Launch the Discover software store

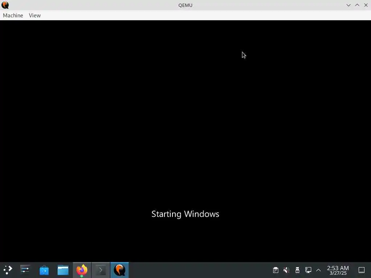[44, 270]
